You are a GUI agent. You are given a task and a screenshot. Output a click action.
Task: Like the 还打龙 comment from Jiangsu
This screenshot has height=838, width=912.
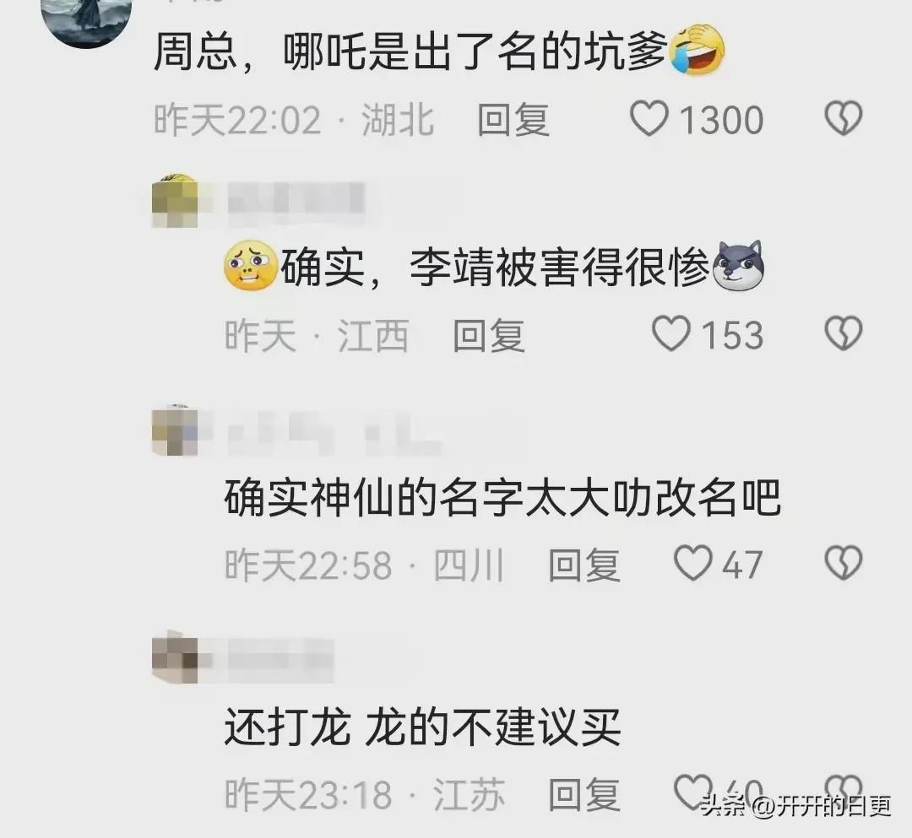(692, 792)
